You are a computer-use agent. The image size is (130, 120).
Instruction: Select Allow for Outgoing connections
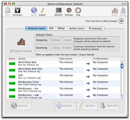point(51,40)
